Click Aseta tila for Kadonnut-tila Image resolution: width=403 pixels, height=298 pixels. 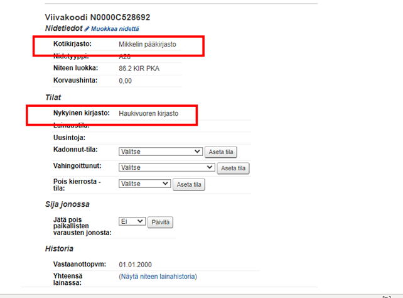coord(221,152)
